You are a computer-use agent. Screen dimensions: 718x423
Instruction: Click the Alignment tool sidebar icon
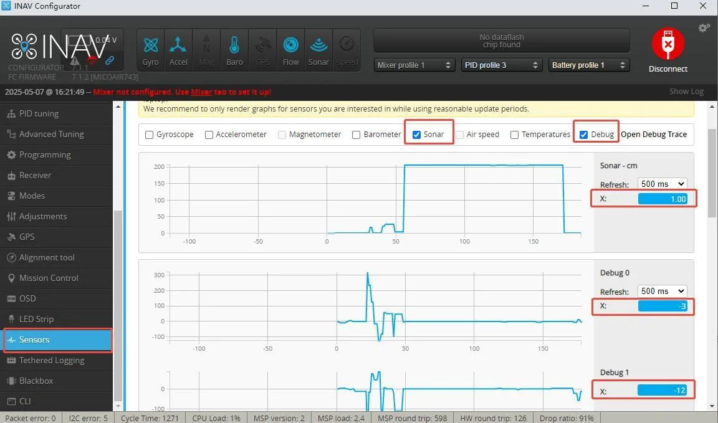pos(11,257)
